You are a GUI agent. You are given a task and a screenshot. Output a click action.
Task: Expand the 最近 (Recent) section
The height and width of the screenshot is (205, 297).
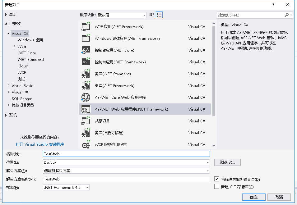pyautogui.click(x=6, y=15)
